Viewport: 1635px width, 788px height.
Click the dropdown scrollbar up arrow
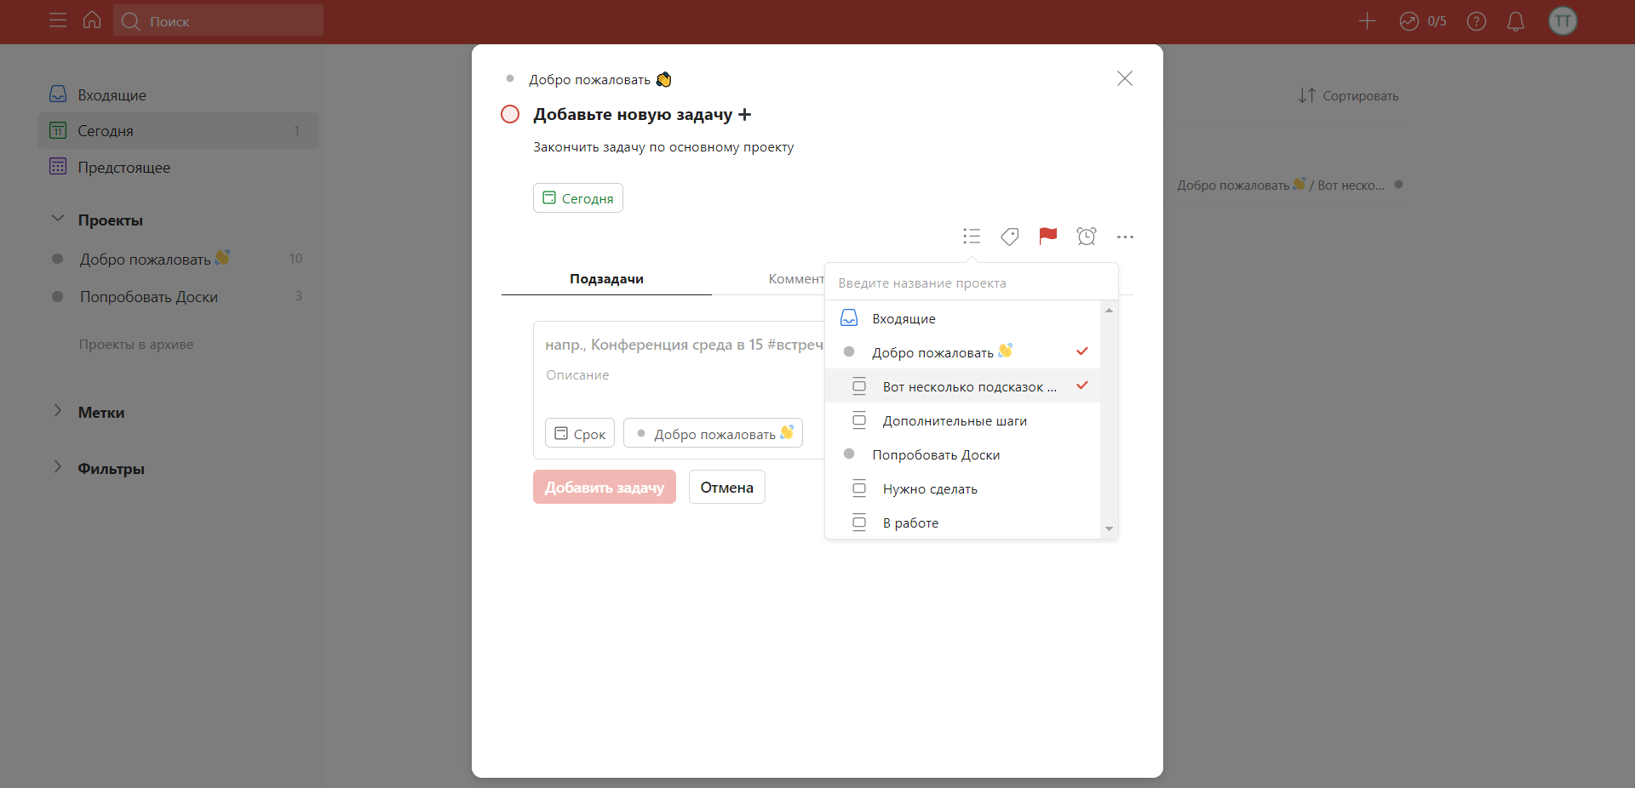tap(1109, 311)
